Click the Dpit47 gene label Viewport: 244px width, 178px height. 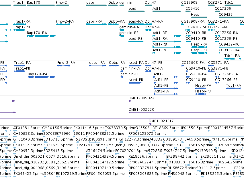(150, 3)
